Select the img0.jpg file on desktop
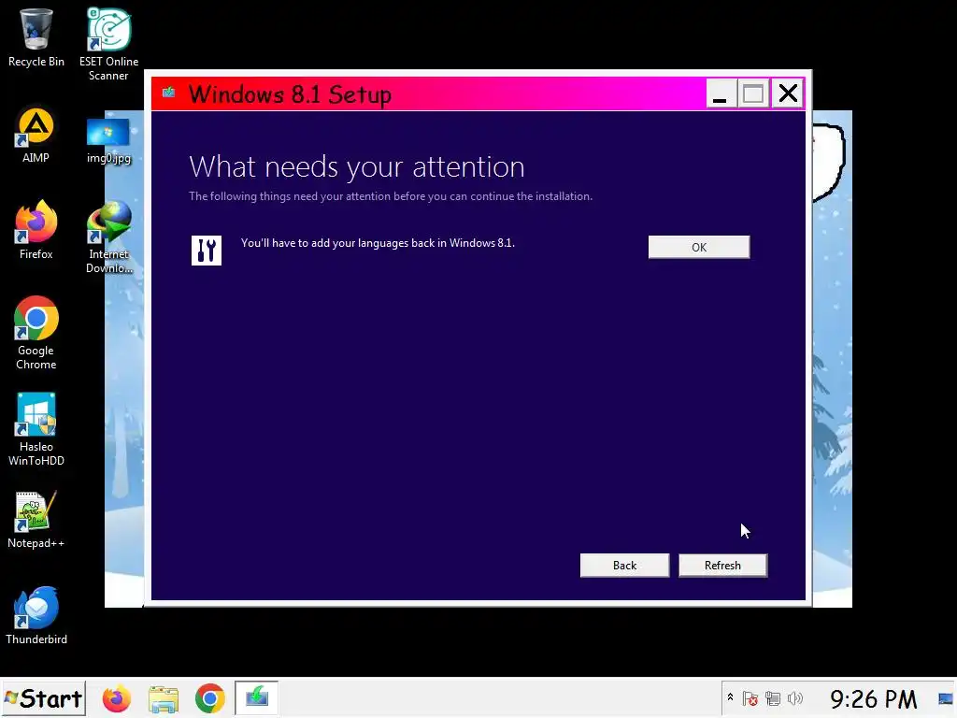This screenshot has width=957, height=718. click(108, 140)
